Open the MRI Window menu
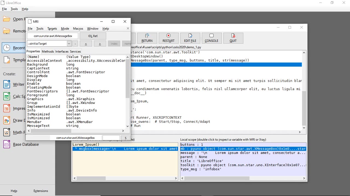Viewport: 350px width, 196px height. point(93,29)
